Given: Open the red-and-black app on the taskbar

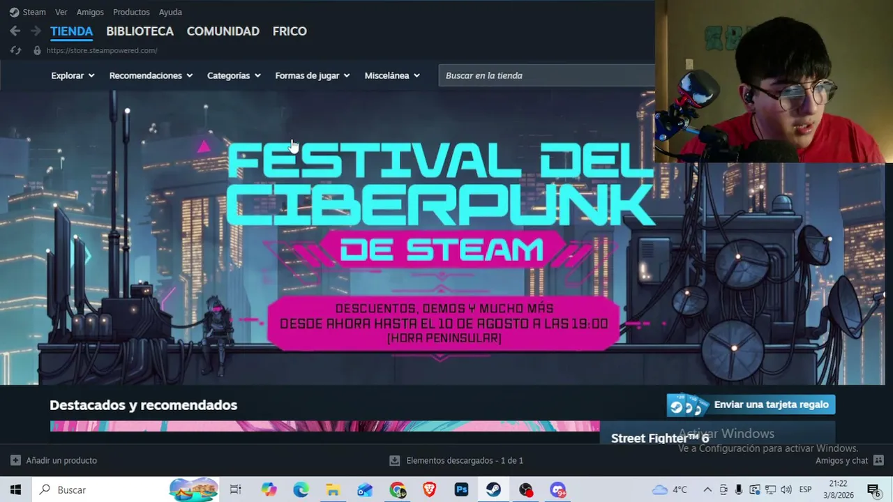Looking at the screenshot, I should [x=525, y=489].
